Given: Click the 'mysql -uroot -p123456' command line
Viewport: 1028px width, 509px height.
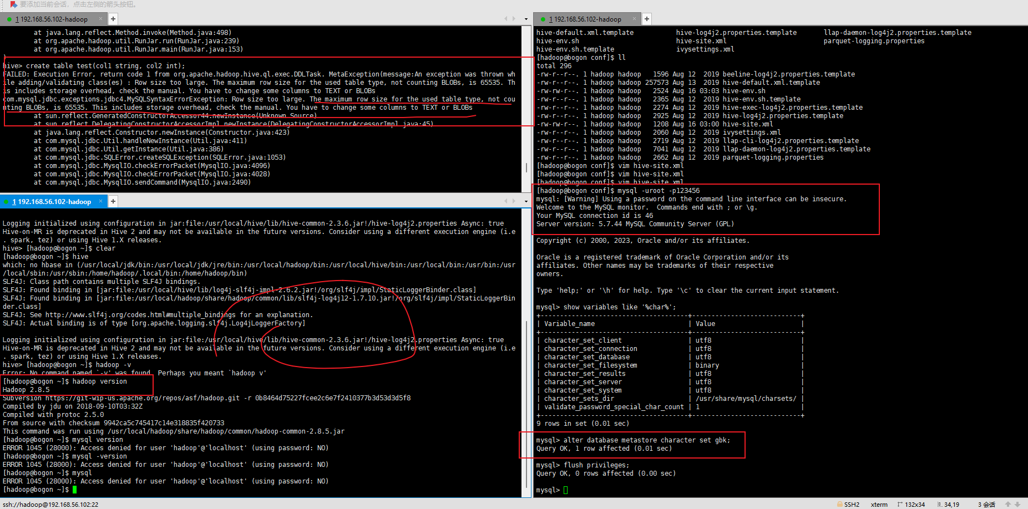Looking at the screenshot, I should pyautogui.click(x=618, y=191).
